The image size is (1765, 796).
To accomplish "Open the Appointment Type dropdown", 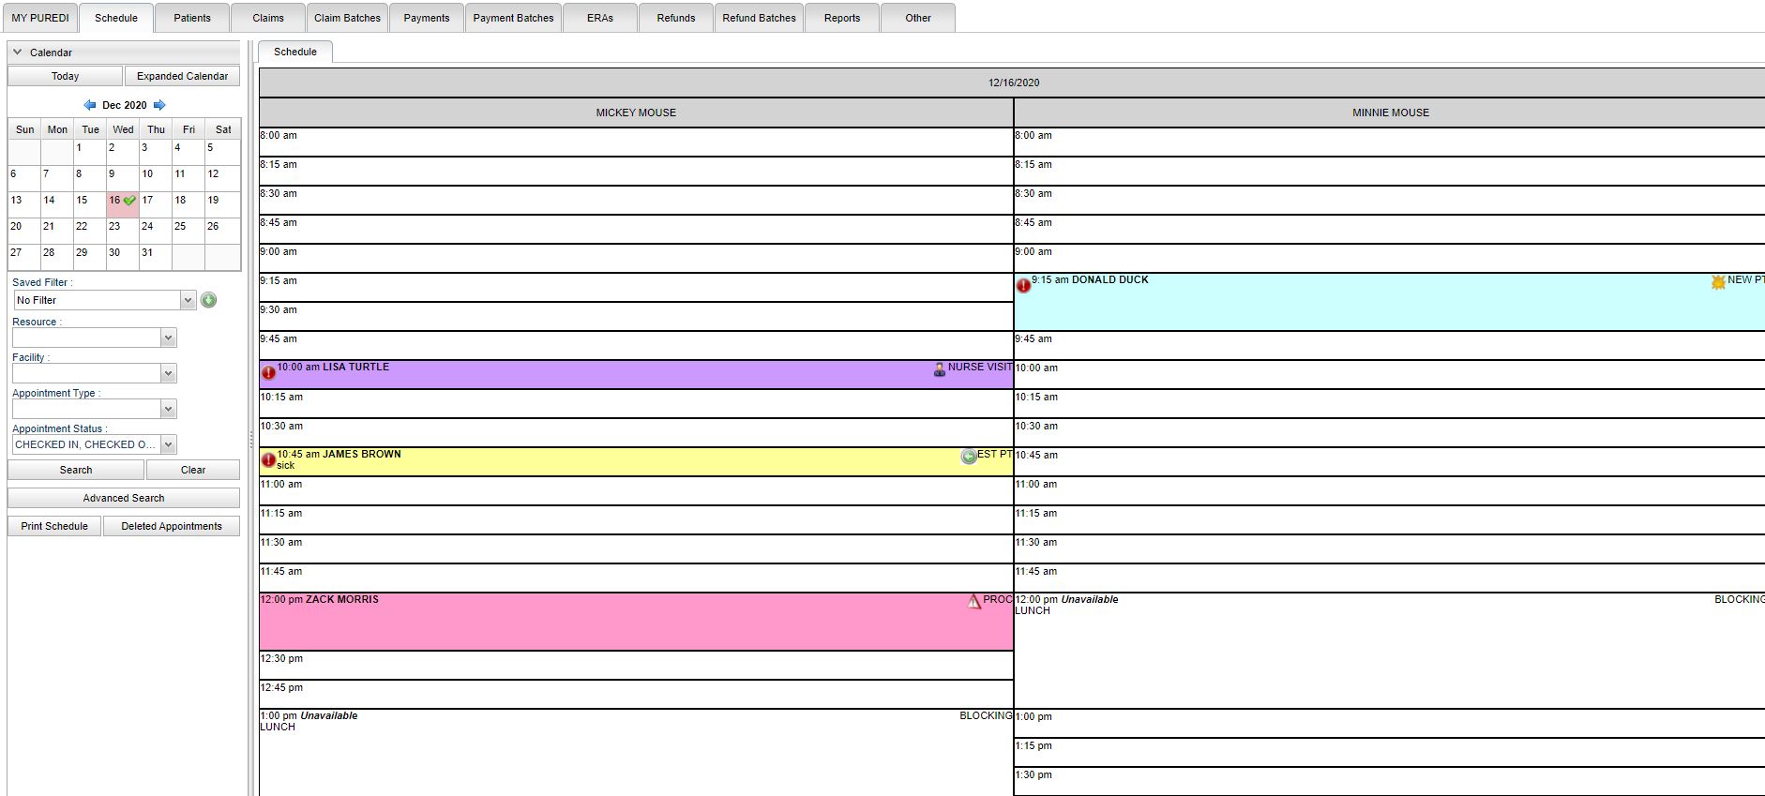I will click(168, 409).
